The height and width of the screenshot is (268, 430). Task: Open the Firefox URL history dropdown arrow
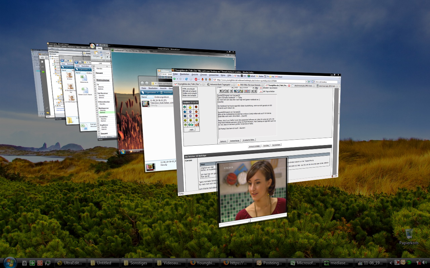click(306, 81)
